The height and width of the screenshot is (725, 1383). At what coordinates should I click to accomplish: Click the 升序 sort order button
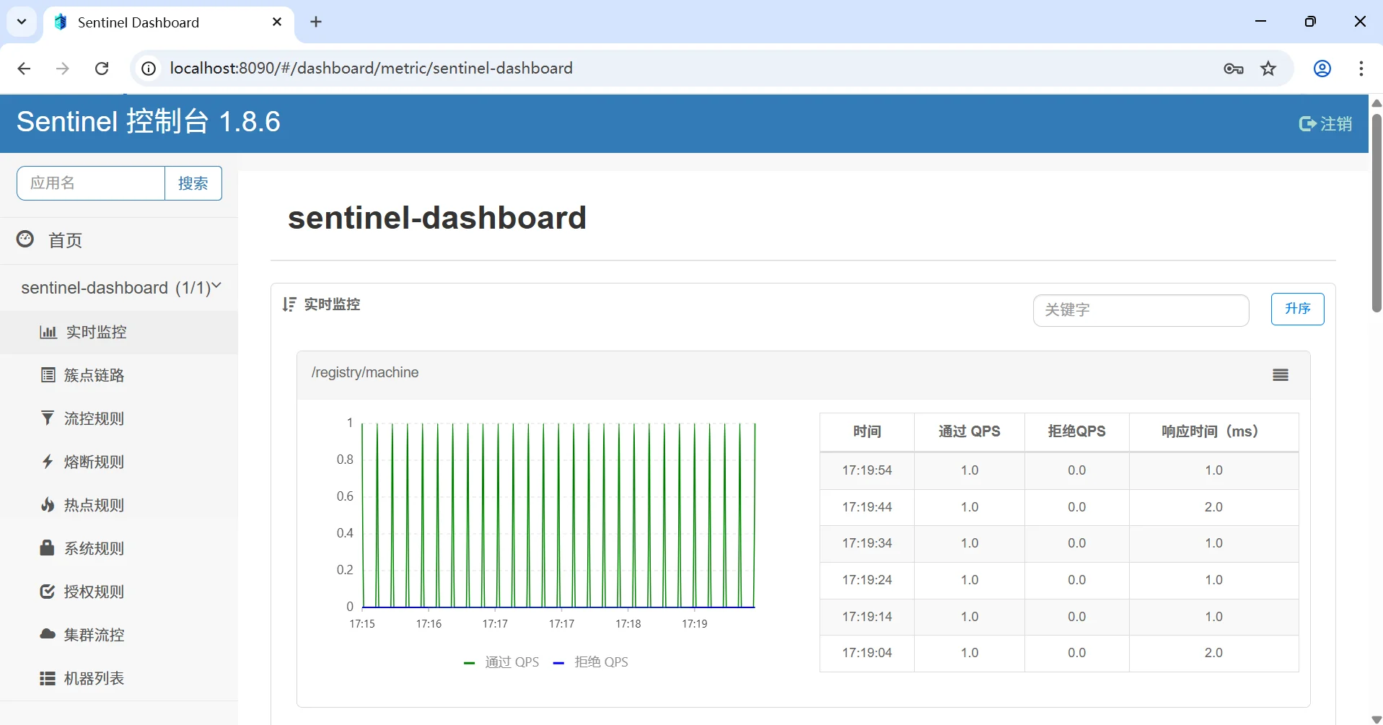1297,309
